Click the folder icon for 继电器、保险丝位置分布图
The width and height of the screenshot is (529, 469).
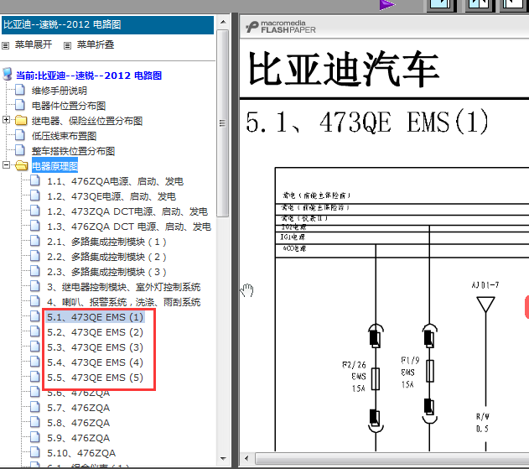pyautogui.click(x=21, y=120)
